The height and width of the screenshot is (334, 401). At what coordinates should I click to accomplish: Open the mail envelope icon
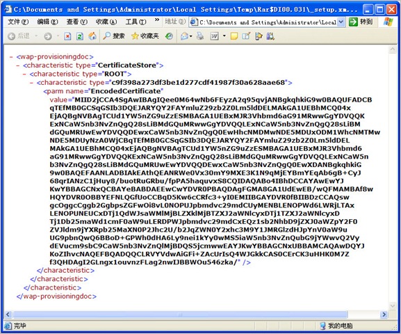(x=185, y=36)
